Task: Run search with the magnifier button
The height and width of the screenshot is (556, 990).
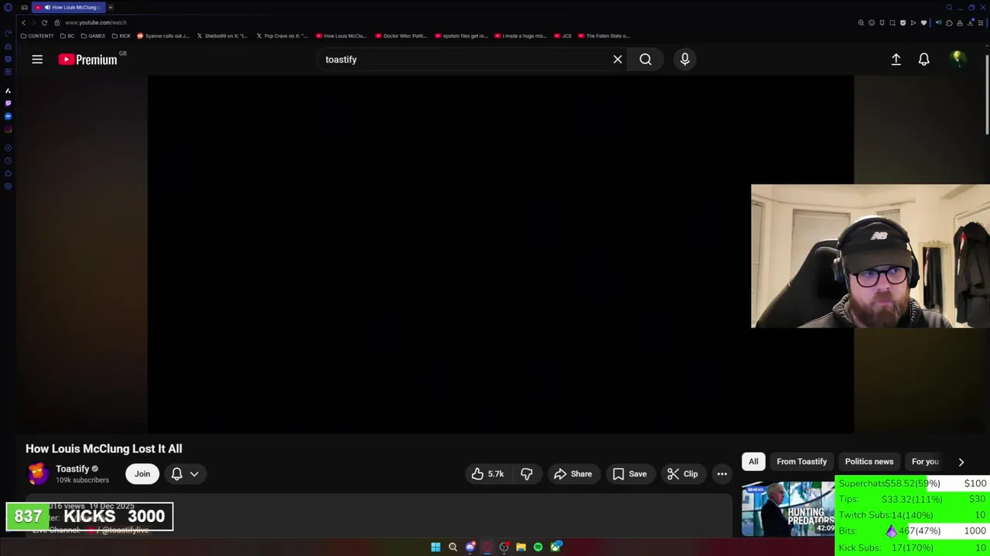Action: [646, 59]
